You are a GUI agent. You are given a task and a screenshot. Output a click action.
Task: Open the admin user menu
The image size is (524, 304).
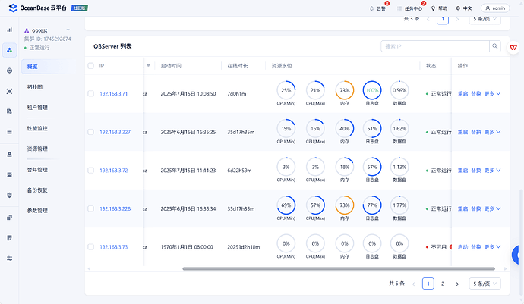click(495, 8)
